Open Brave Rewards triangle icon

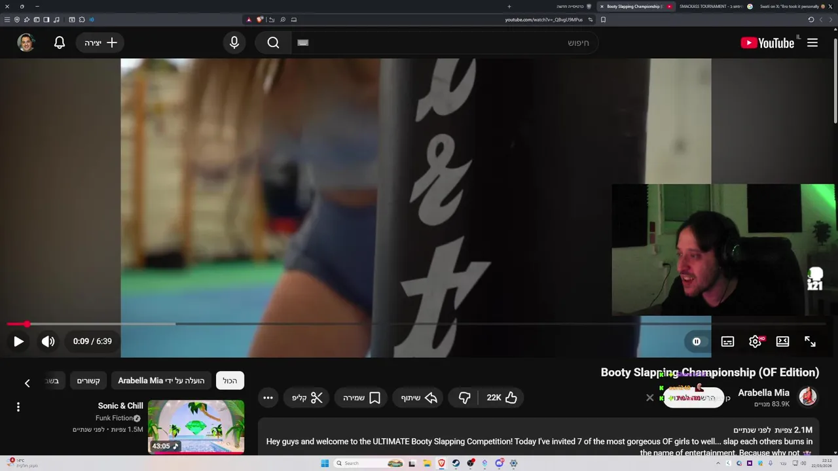point(249,20)
